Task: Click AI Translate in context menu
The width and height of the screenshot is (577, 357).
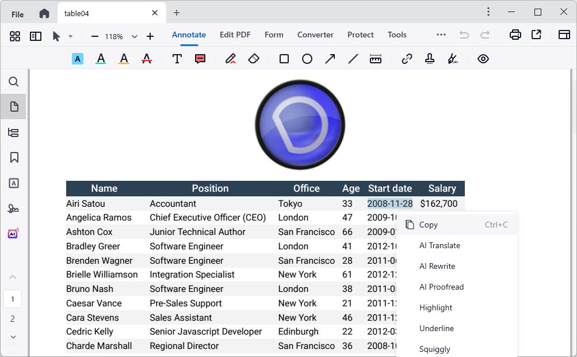Action: pyautogui.click(x=440, y=245)
